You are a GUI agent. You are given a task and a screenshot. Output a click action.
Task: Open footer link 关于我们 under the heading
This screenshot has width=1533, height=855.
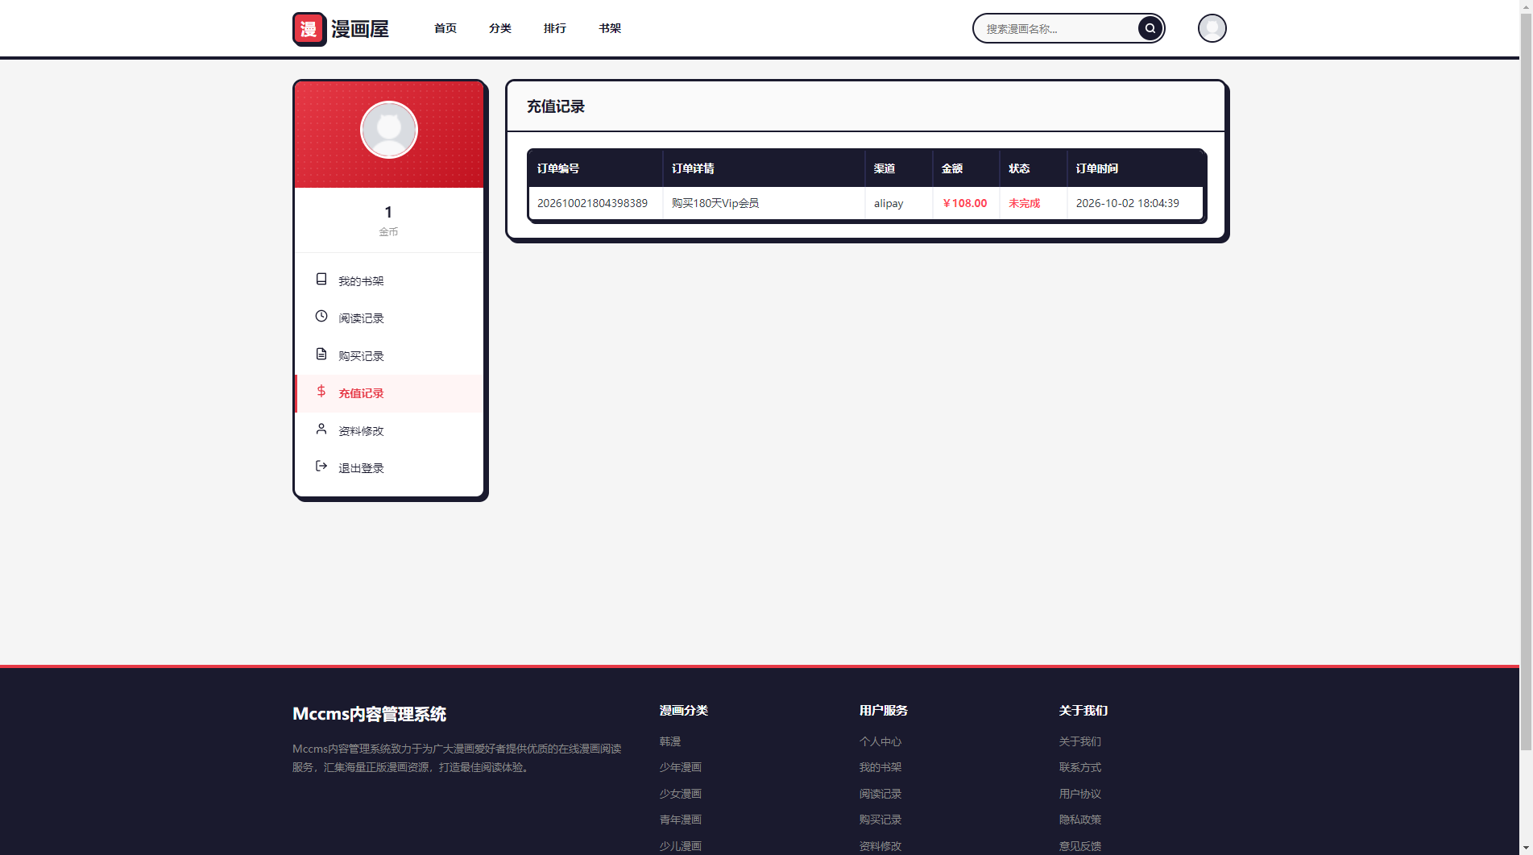pyautogui.click(x=1080, y=741)
